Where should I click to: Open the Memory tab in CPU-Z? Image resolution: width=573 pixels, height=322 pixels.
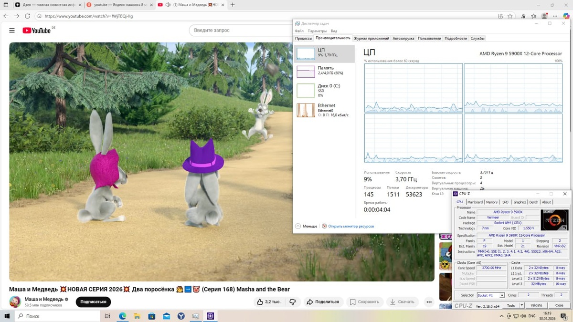(x=492, y=202)
